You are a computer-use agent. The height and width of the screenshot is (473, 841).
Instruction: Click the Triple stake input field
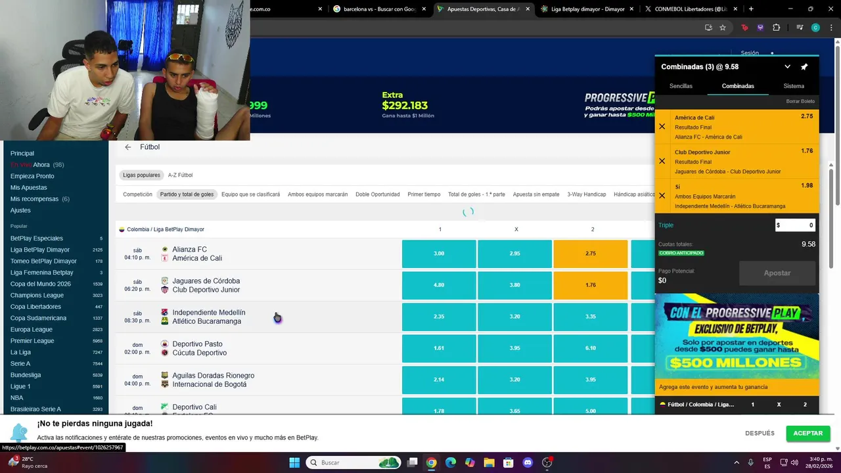(795, 225)
